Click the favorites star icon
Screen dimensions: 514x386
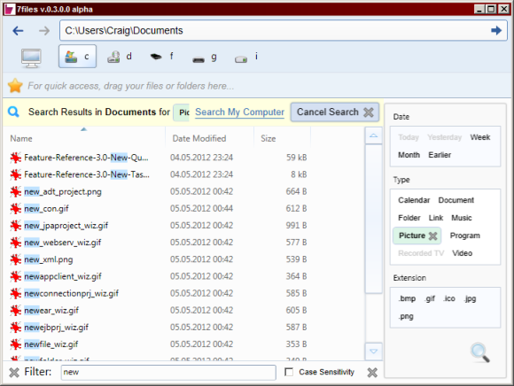point(15,86)
